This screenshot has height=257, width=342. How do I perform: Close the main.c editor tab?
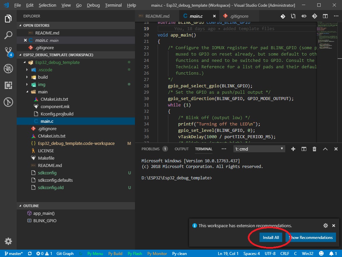[214, 16]
